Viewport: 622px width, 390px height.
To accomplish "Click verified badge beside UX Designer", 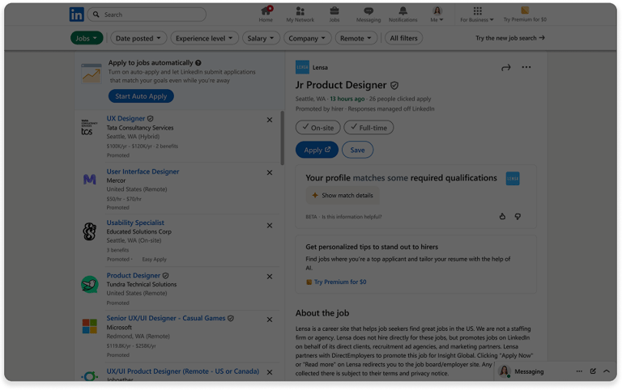I will coord(151,118).
